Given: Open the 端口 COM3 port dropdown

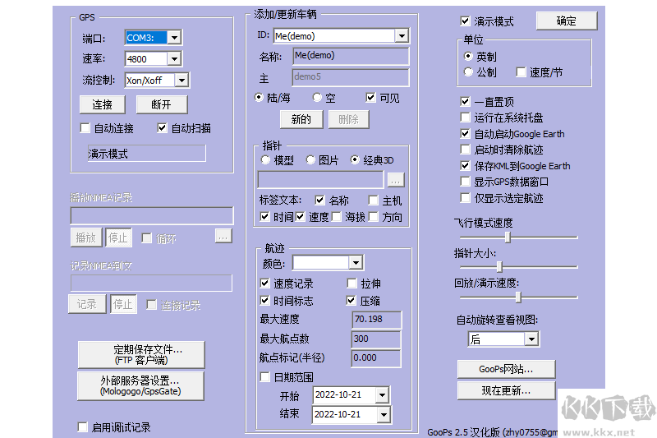Looking at the screenshot, I should pyautogui.click(x=173, y=38).
